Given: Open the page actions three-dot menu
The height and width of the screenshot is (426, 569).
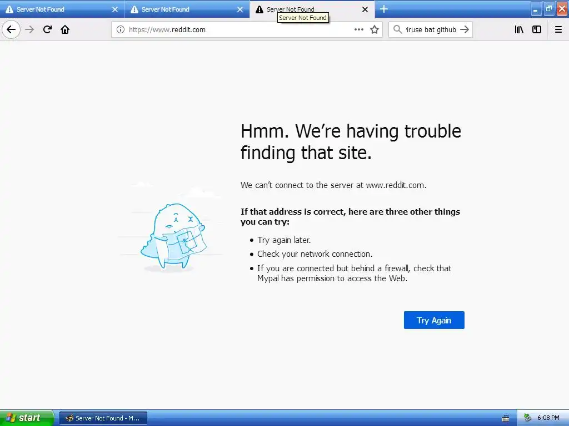Looking at the screenshot, I should click(359, 29).
